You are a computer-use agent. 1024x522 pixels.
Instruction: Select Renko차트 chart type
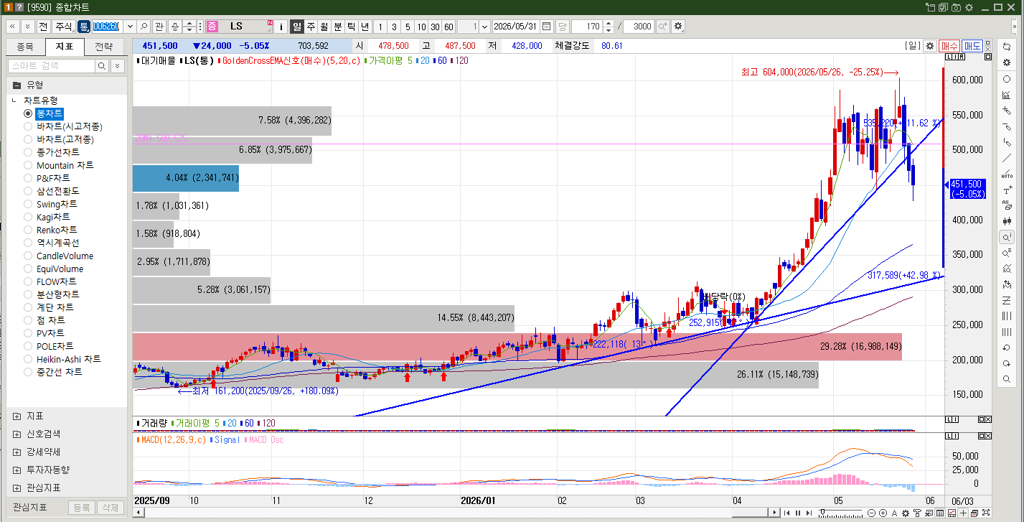pos(50,230)
